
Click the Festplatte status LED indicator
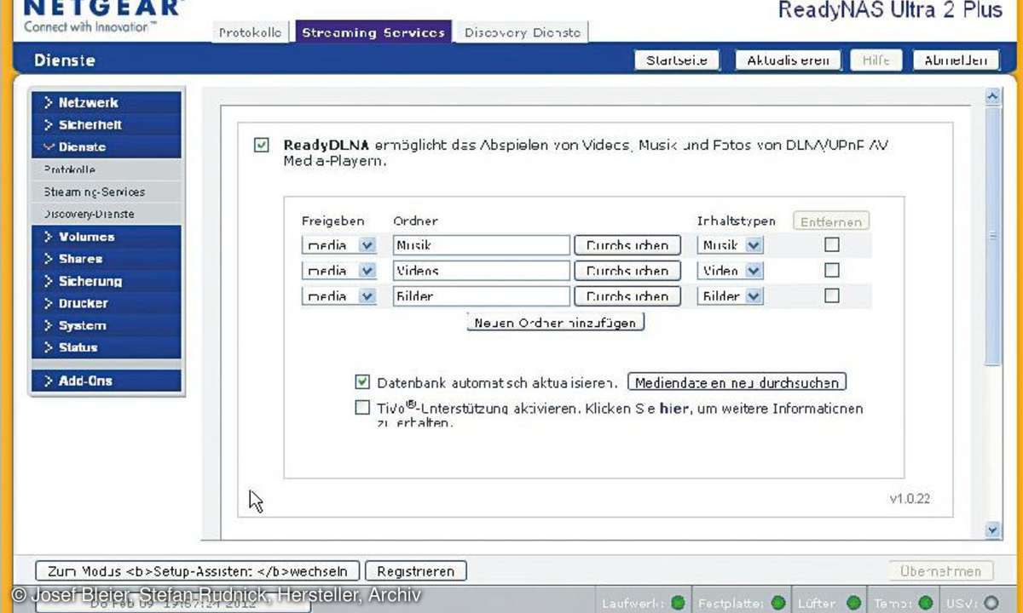777,603
